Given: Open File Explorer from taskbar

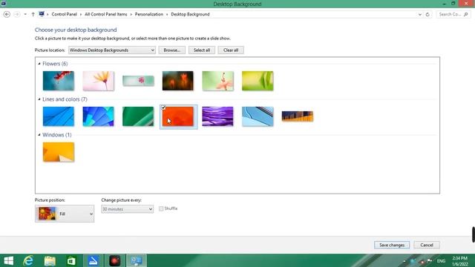Looking at the screenshot, I should pyautogui.click(x=50, y=260).
